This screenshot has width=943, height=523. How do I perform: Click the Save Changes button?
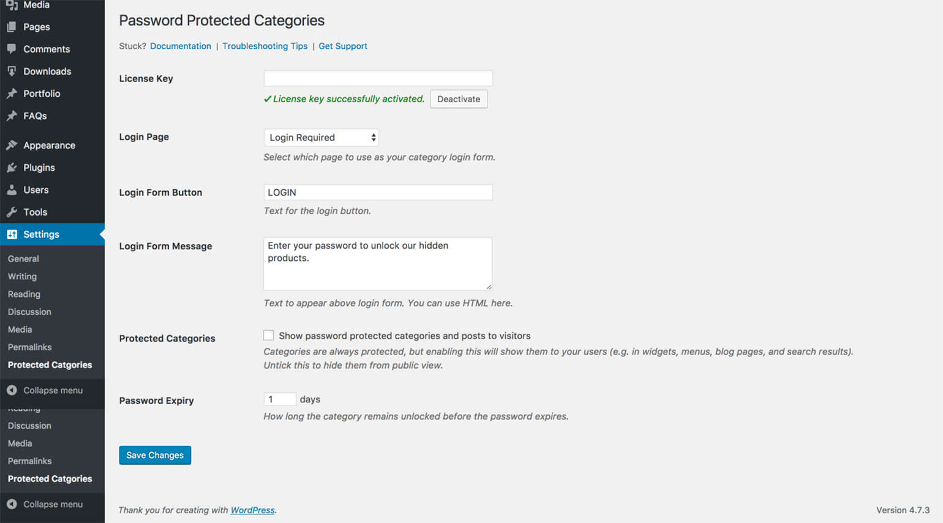click(x=155, y=455)
